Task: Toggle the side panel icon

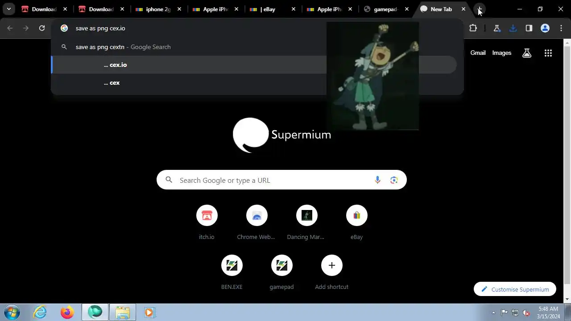Action: [x=529, y=28]
